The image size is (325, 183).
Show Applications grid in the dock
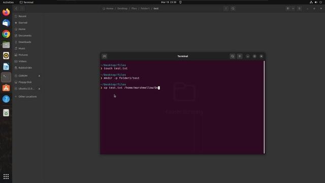click(x=6, y=176)
